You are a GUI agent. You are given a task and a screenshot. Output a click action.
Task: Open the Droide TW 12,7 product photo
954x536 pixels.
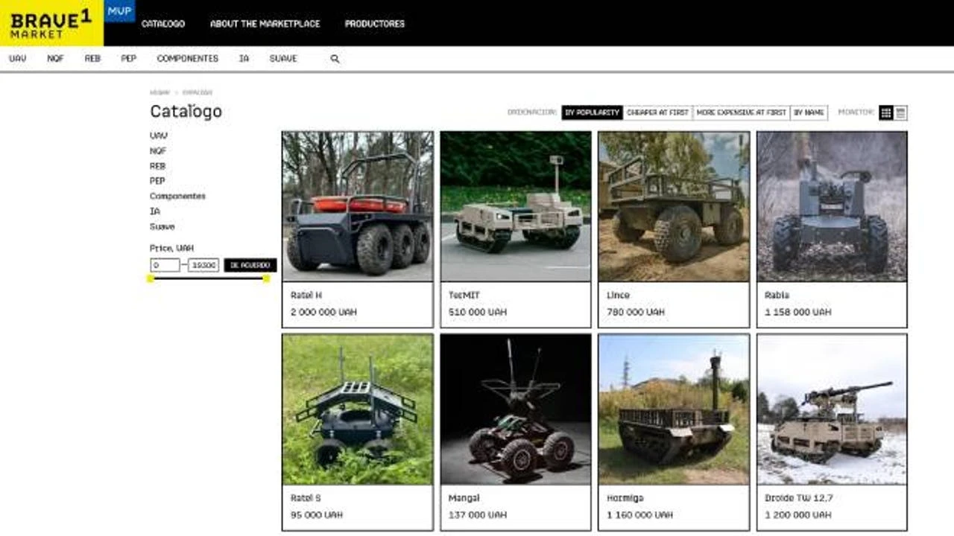pyautogui.click(x=832, y=409)
